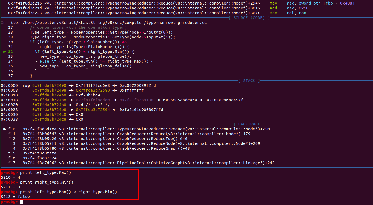Click the rsp register label in stack
373x205 pixels.
click(x=26, y=85)
